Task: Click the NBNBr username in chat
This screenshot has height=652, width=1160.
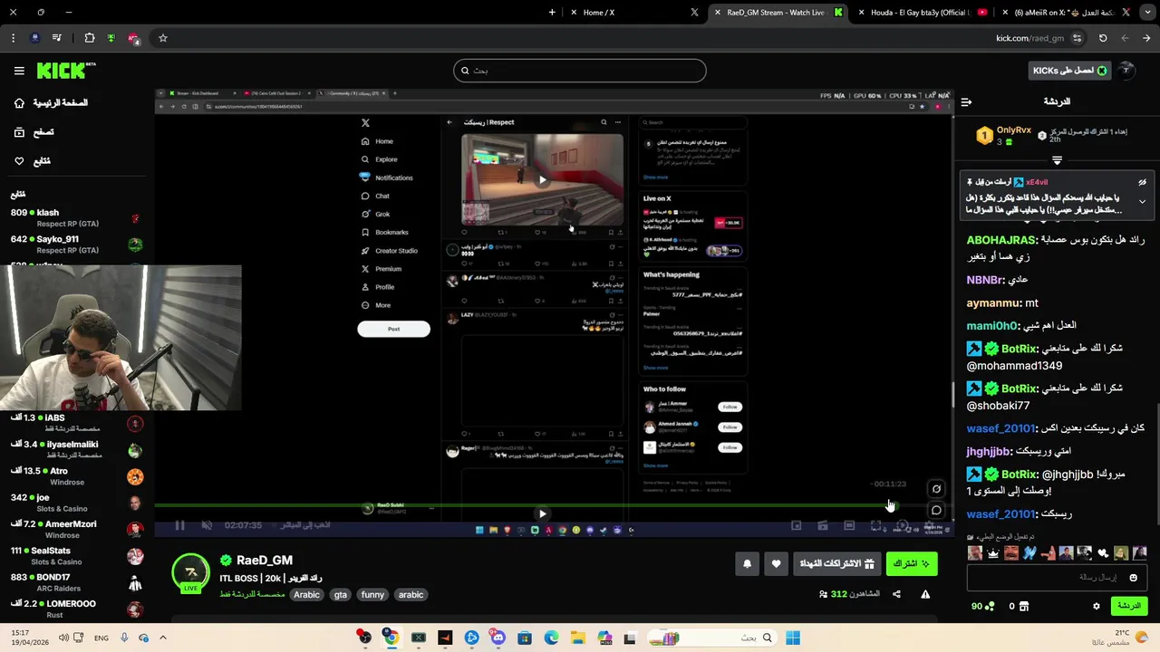Action: [984, 281]
